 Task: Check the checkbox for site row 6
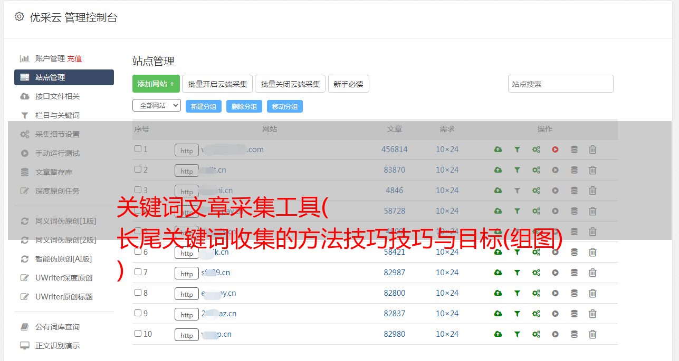click(138, 252)
